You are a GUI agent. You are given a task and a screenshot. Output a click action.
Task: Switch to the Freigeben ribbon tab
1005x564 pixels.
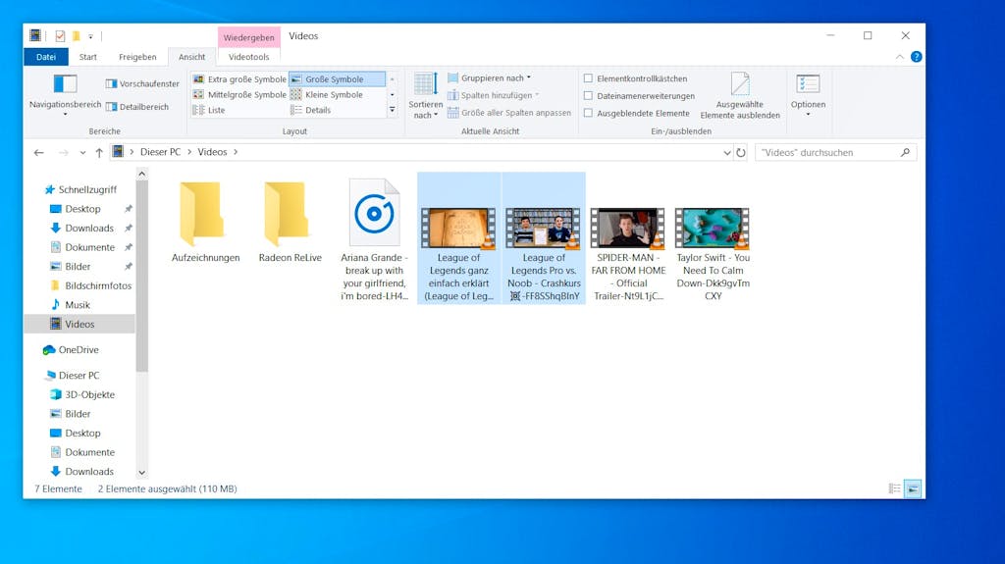[137, 57]
